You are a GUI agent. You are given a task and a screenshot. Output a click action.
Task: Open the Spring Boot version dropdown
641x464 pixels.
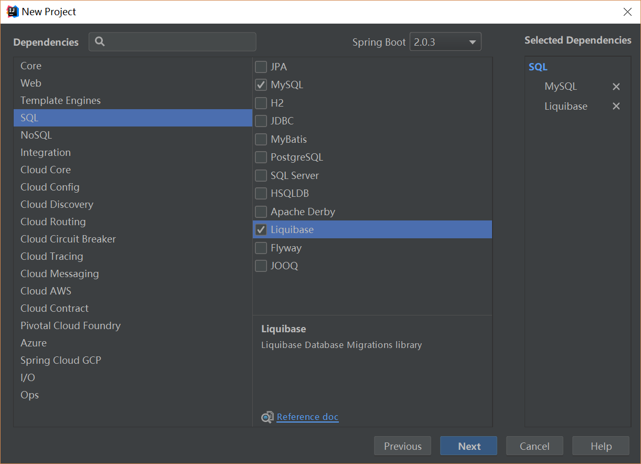445,42
